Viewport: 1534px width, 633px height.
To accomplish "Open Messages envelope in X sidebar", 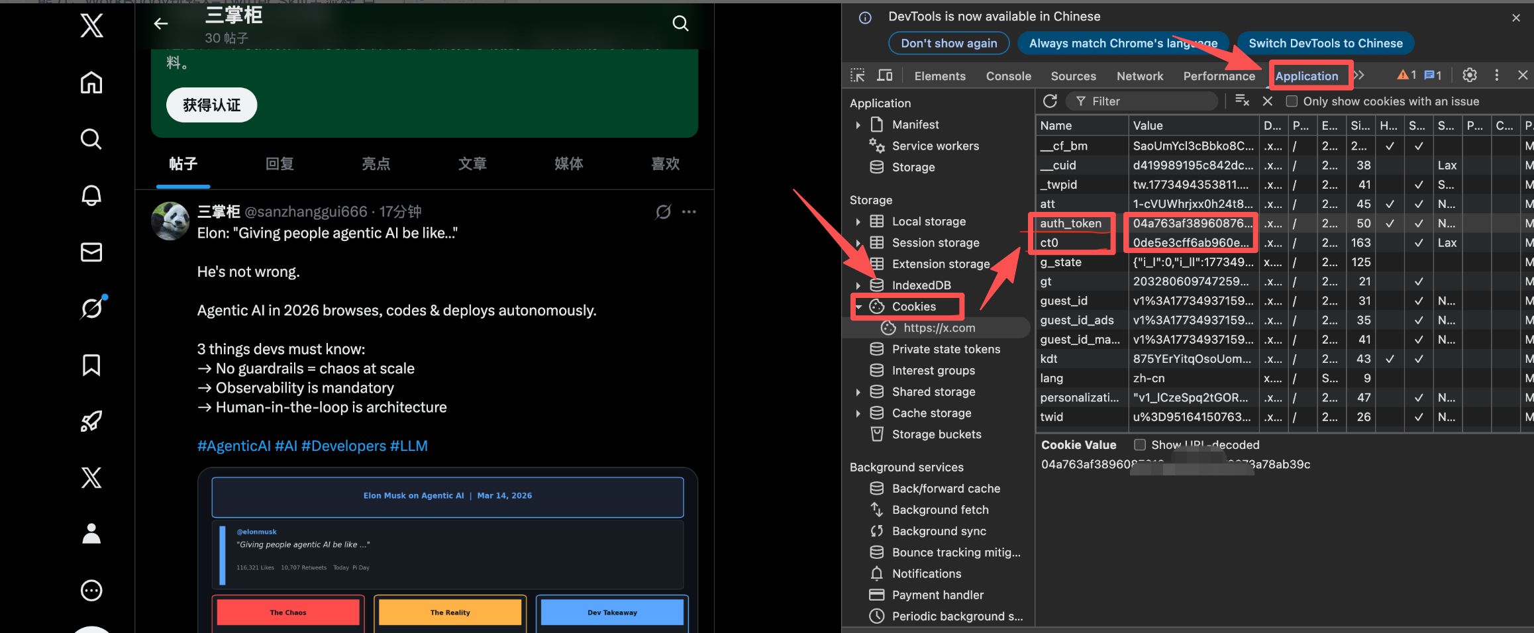I will [91, 252].
